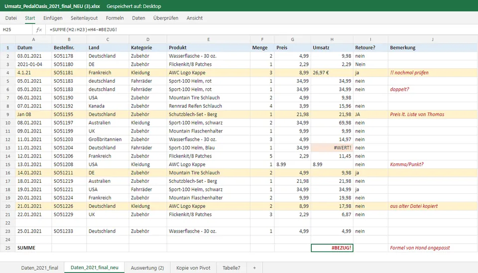Select the cell 'Kanada'
Image resolution: width=478 pixels, height=273 pixels.
pos(108,106)
